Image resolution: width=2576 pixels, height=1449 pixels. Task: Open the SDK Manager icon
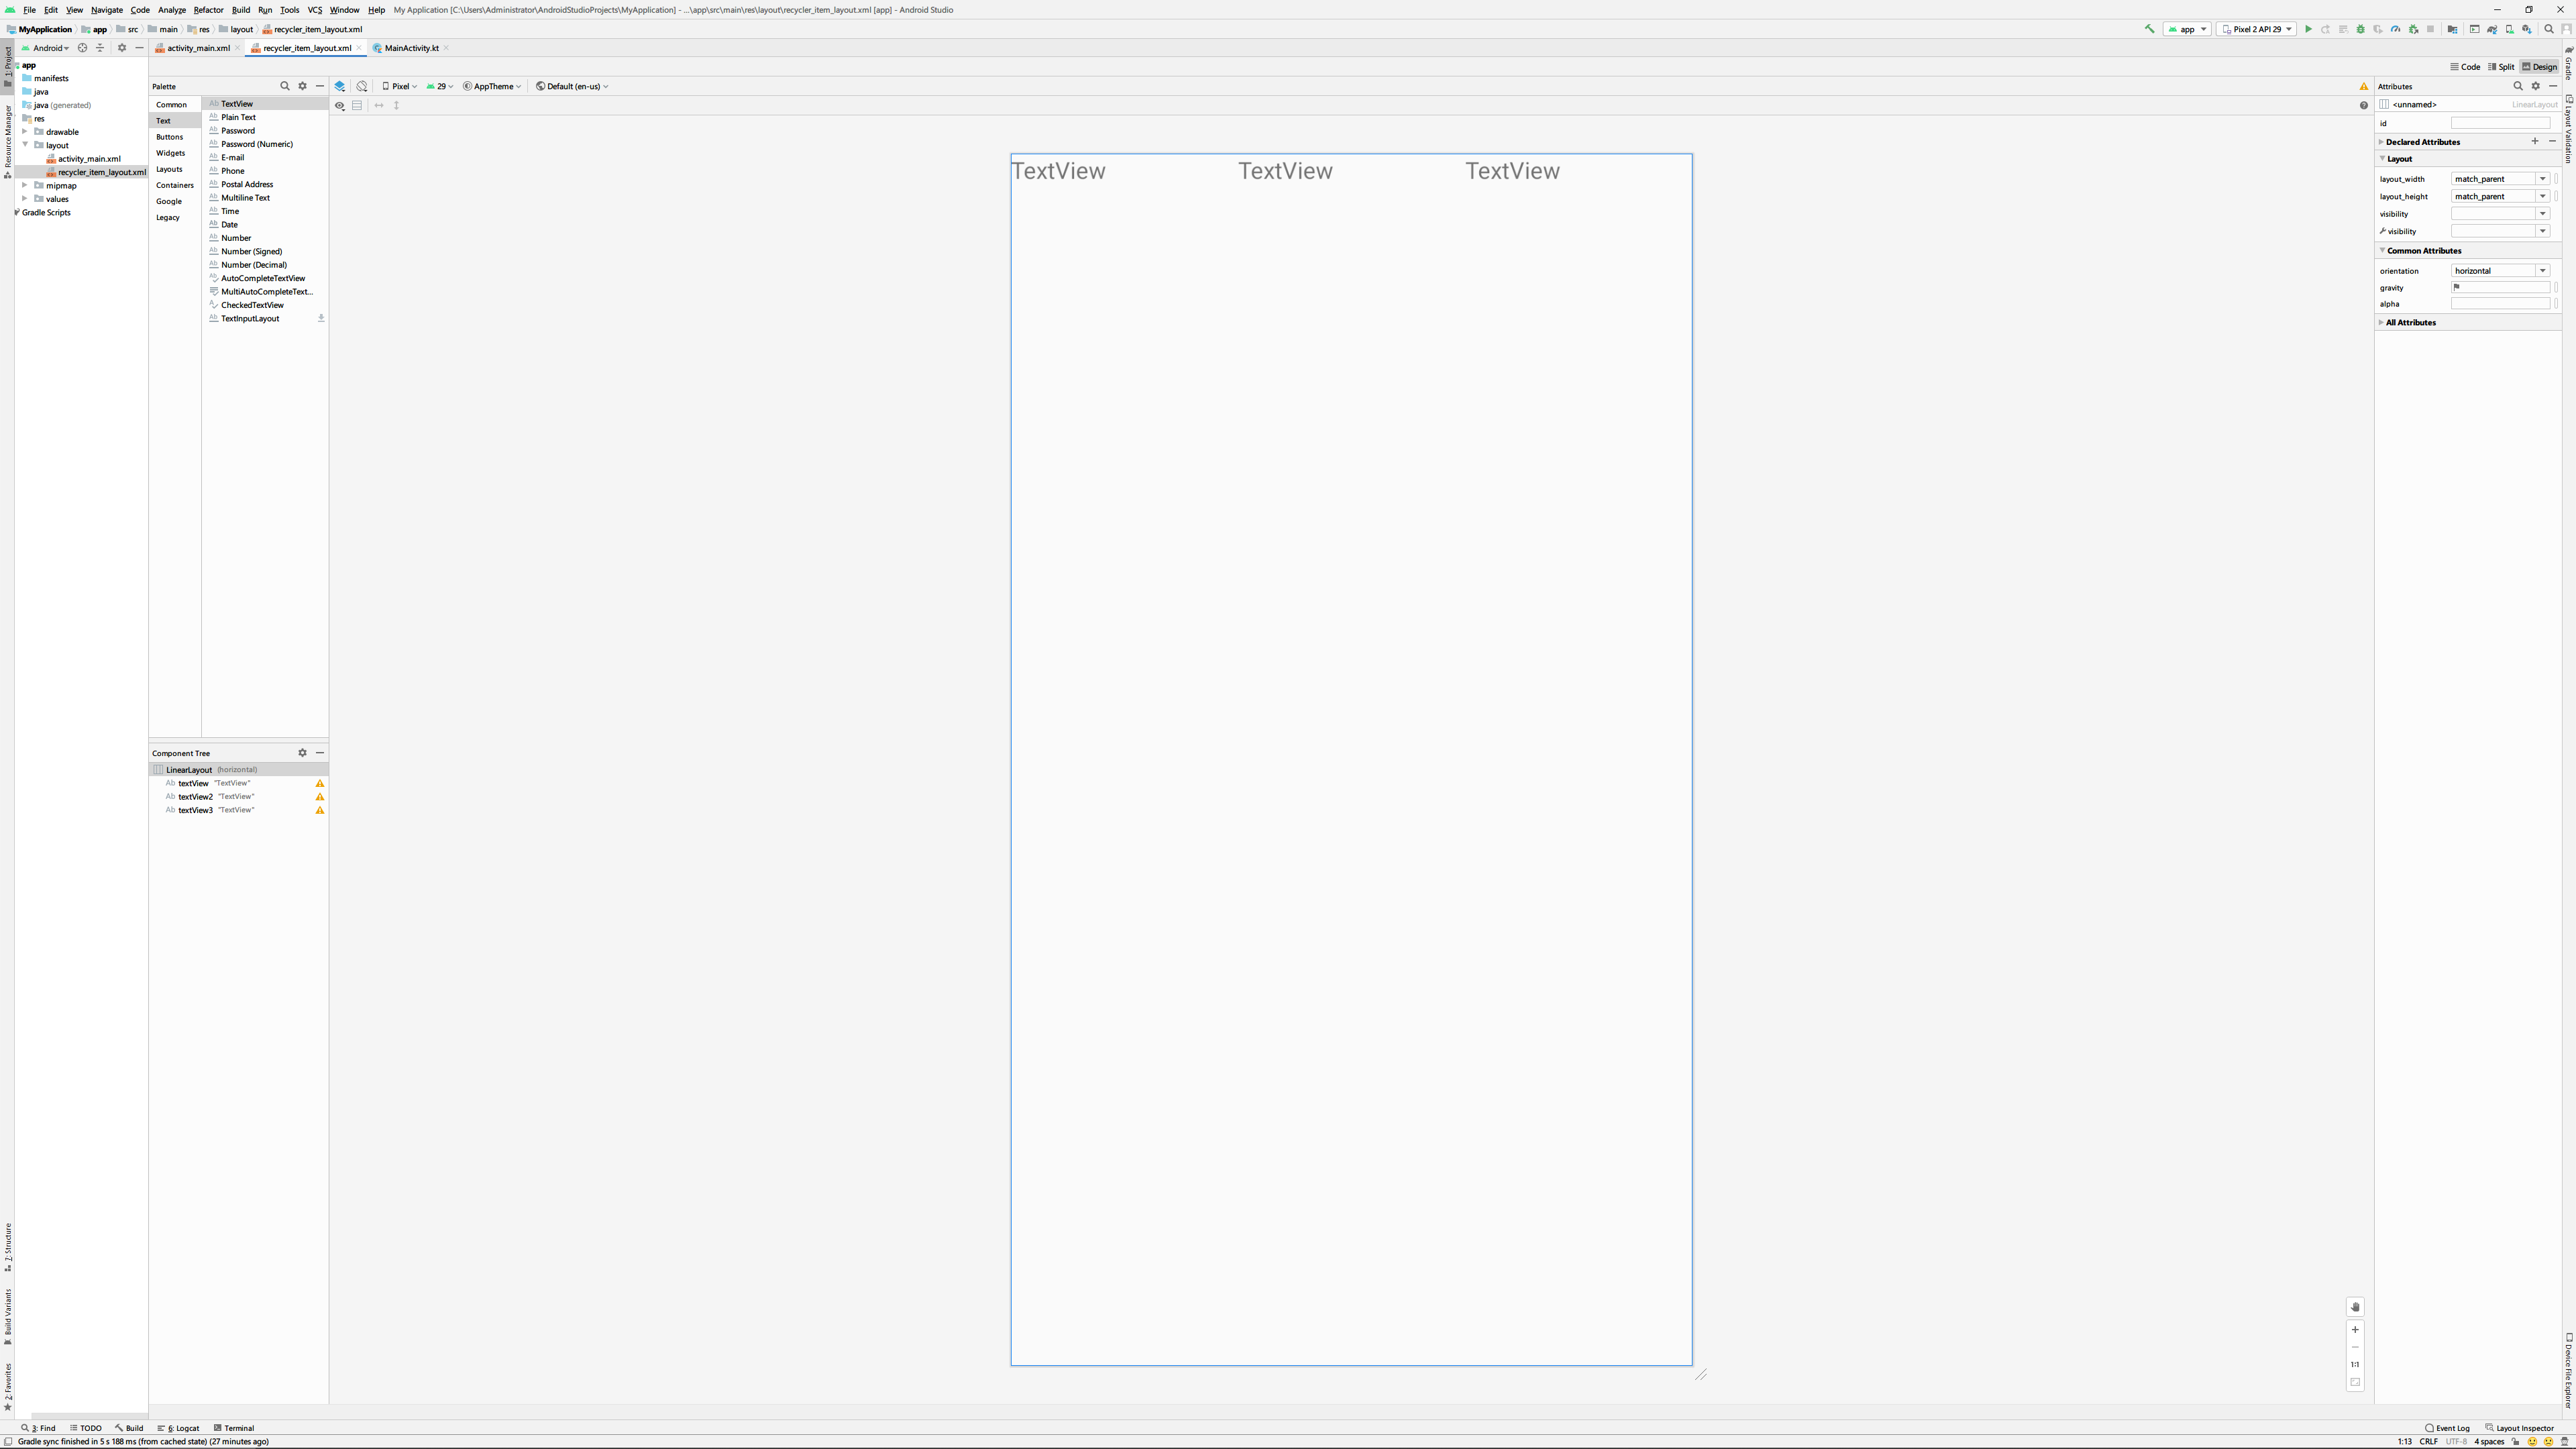tap(2527, 29)
